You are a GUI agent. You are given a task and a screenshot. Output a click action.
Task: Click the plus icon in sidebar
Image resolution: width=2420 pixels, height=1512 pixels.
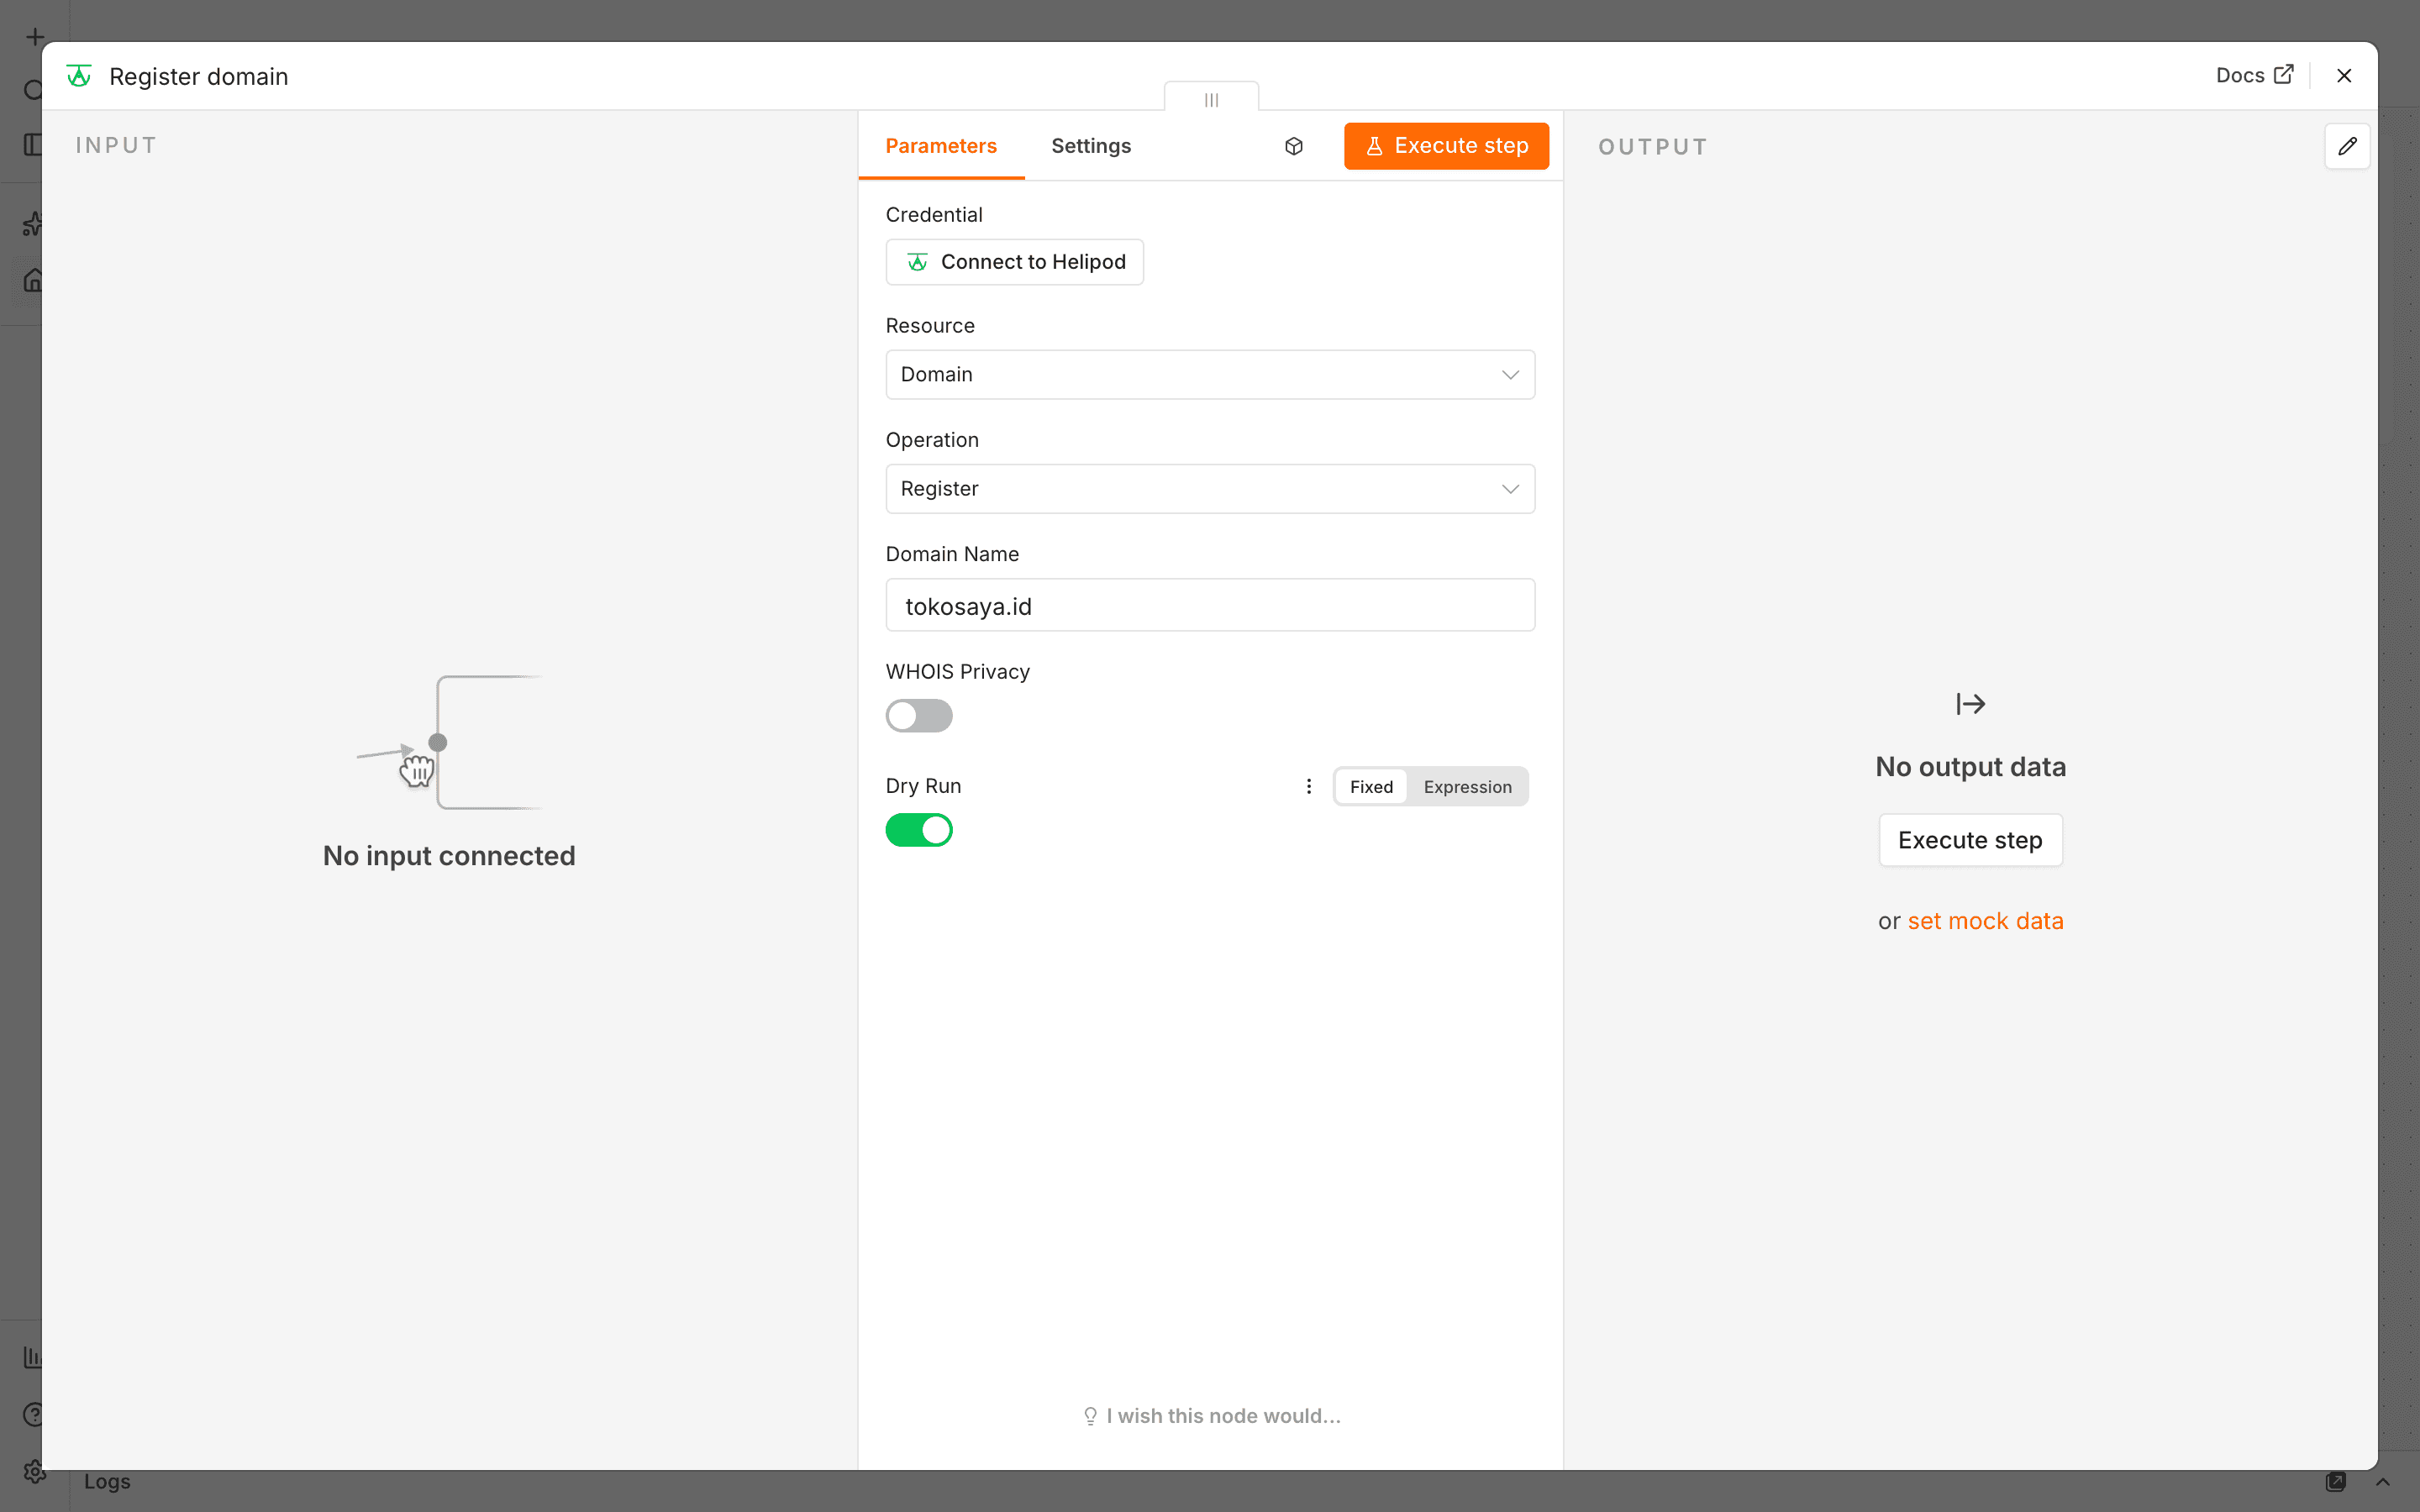pyautogui.click(x=35, y=38)
